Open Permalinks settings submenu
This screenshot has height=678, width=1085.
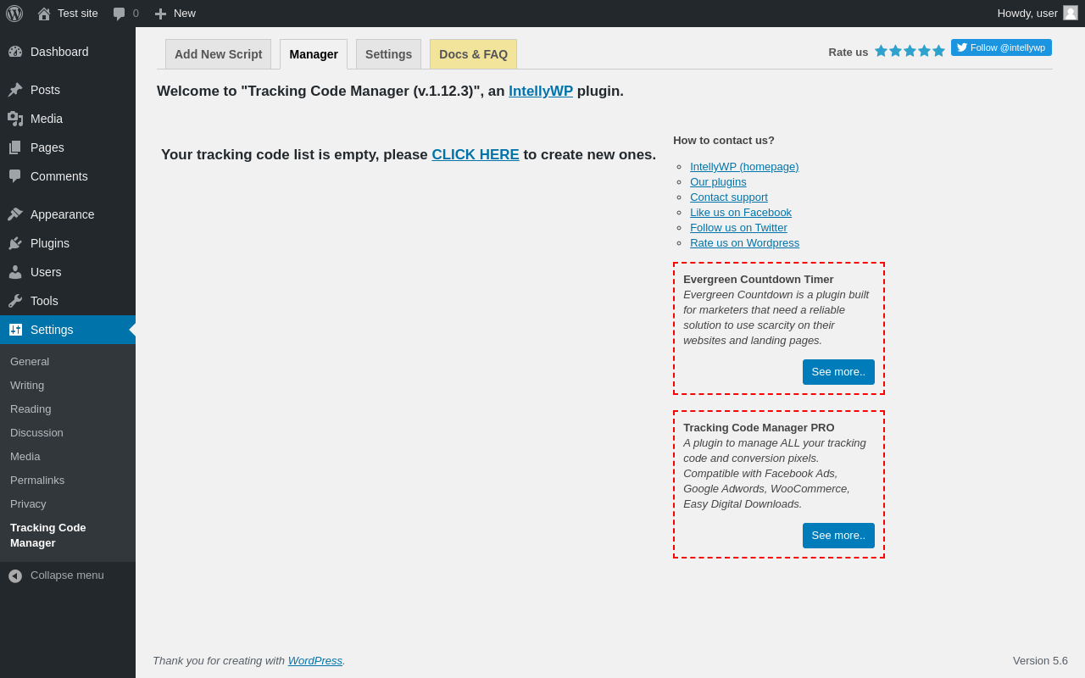37,481
